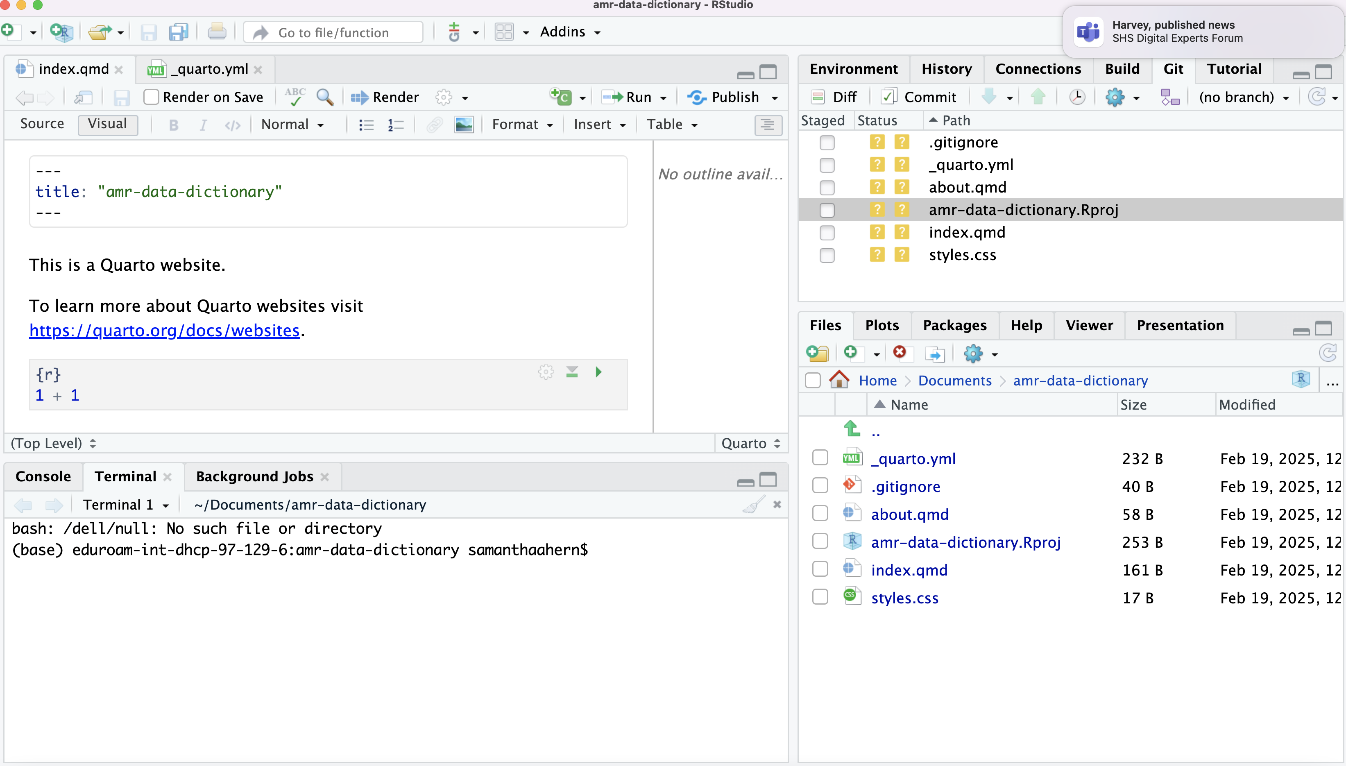
Task: Check the index.qmd box in Files pane
Action: pyautogui.click(x=820, y=569)
